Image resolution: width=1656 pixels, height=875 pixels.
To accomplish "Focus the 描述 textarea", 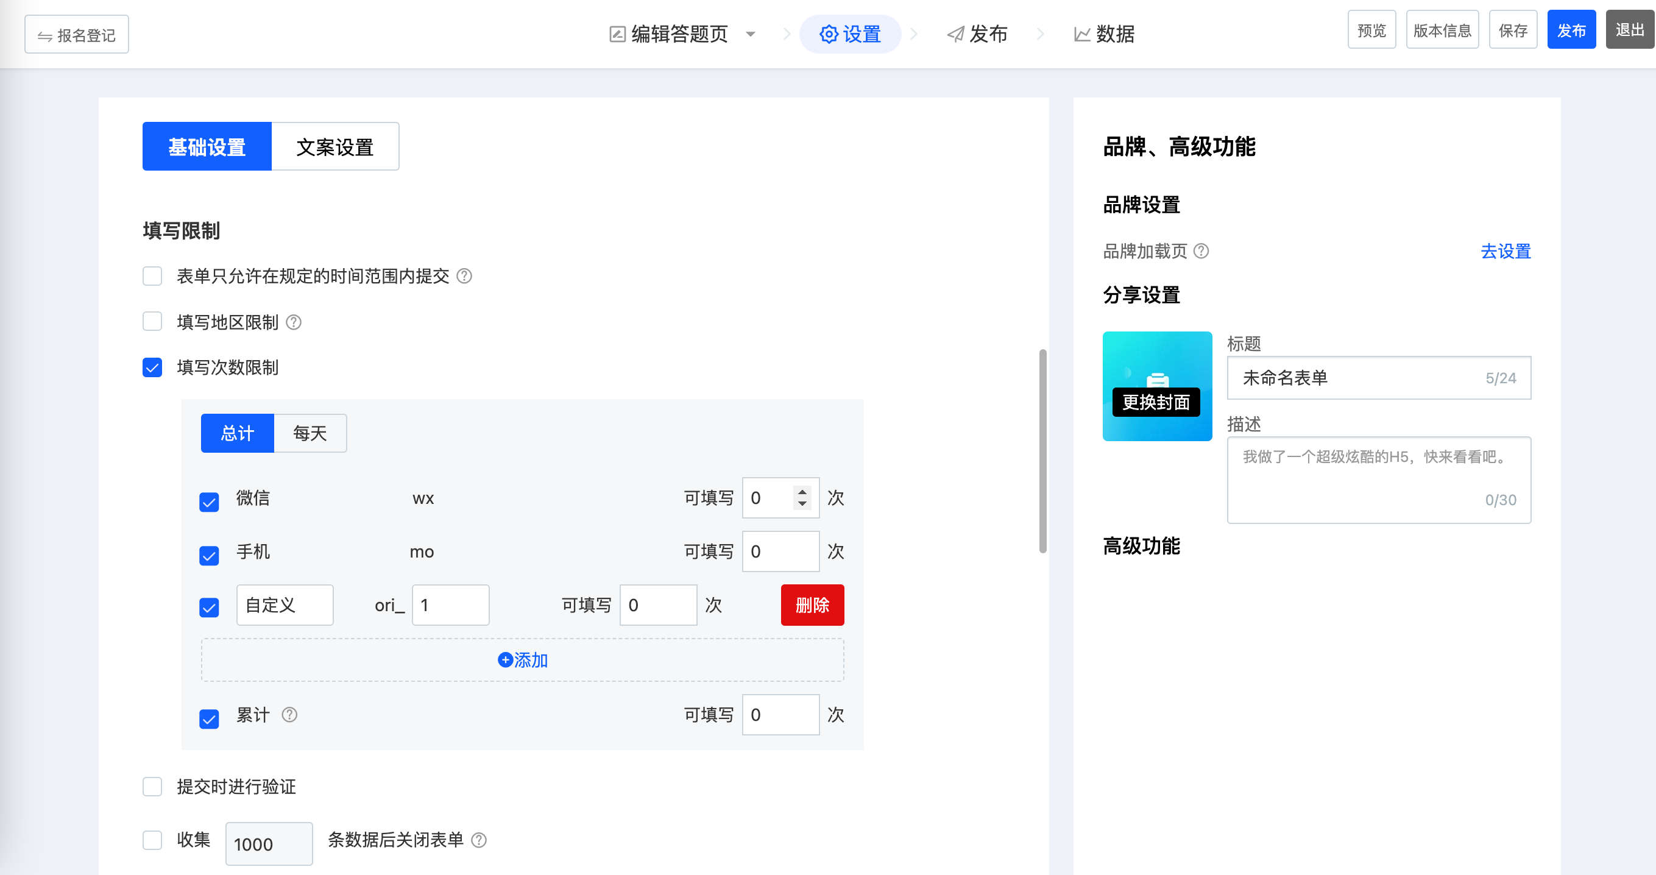I will click(x=1379, y=480).
